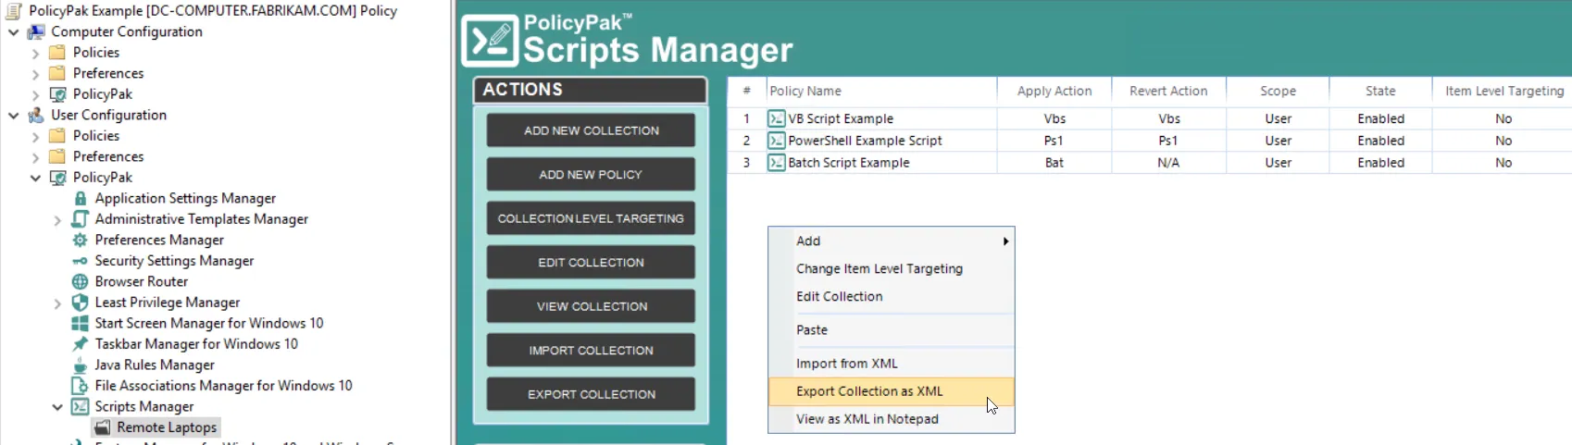Click the ADD NEW COLLECTION button

(x=591, y=130)
